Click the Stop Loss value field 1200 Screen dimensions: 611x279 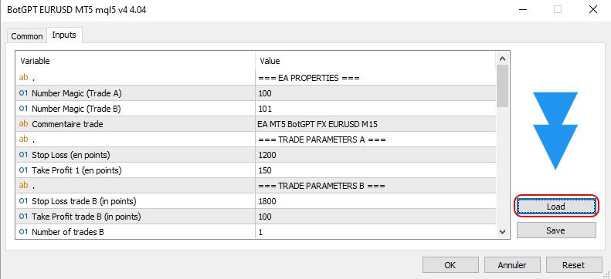click(375, 155)
